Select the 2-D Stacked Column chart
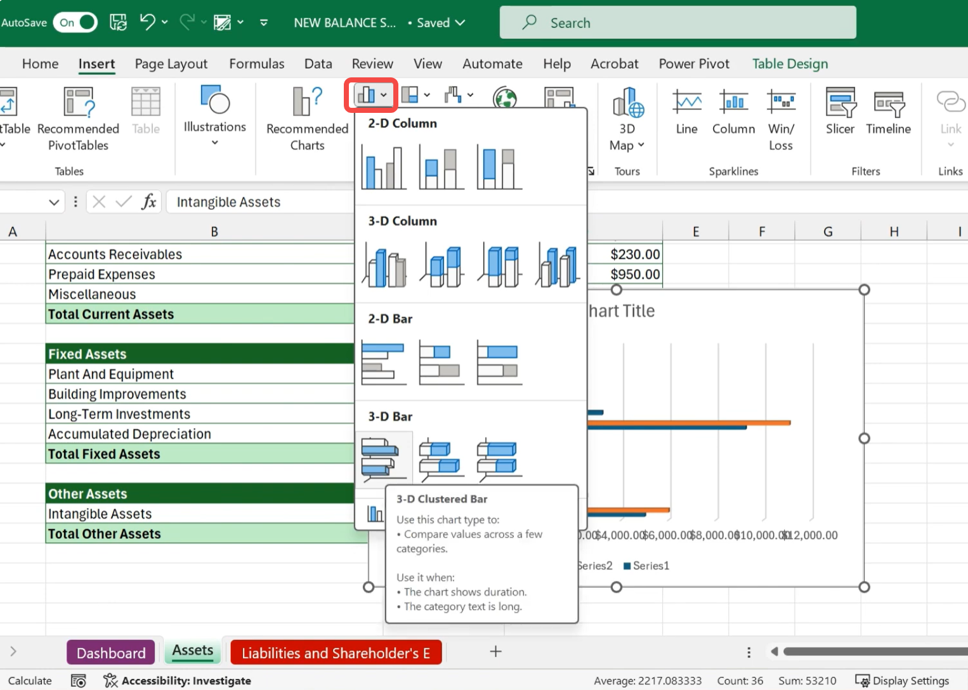Screen dimensions: 968x690 pos(441,167)
